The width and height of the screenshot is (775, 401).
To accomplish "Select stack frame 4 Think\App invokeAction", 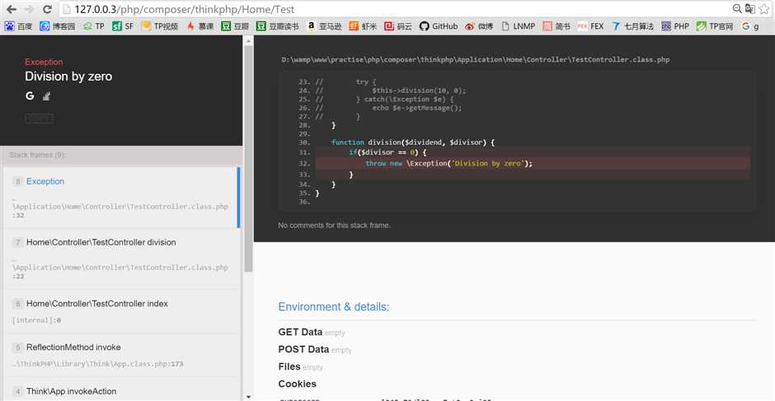I will point(120,390).
